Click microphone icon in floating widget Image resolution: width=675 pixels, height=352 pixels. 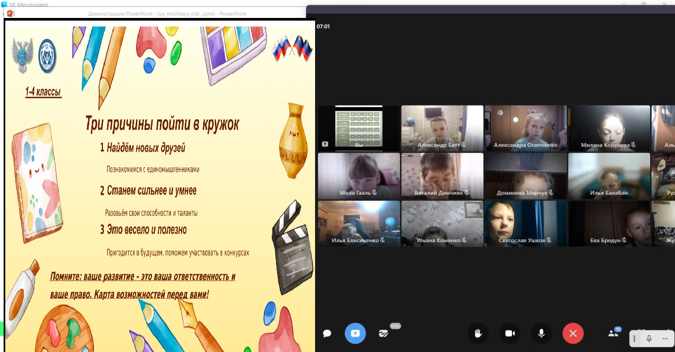point(649,338)
